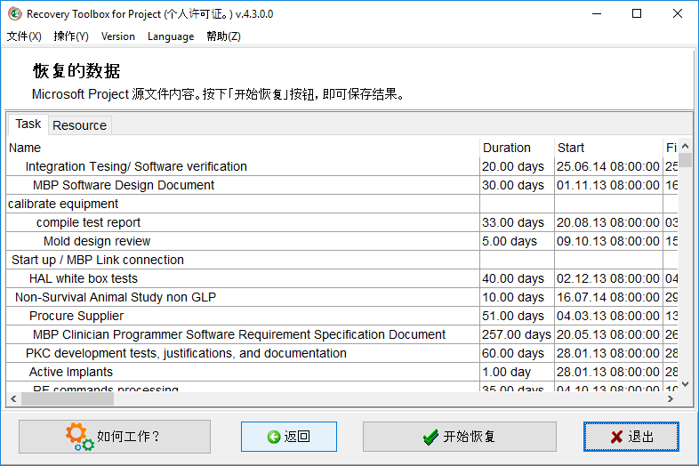Screen dimensions: 699x466
Task: Click the 33.00 days duration cell
Action: tap(517, 222)
